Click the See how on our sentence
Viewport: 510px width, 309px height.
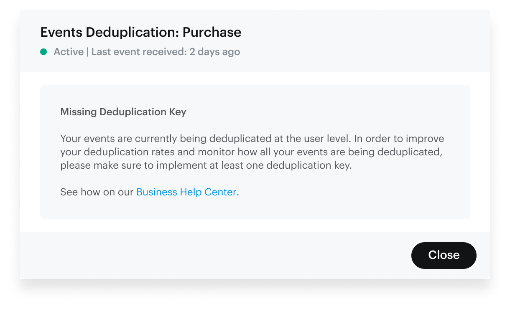tap(96, 192)
